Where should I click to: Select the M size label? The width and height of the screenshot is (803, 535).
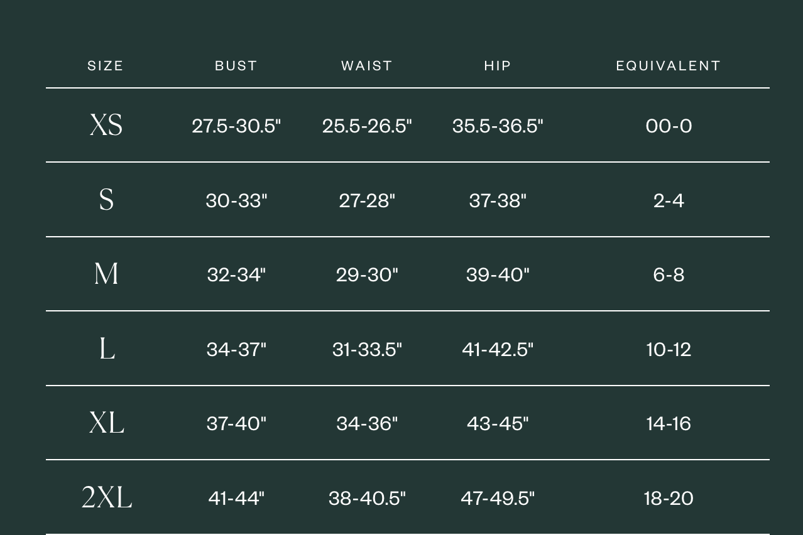point(106,274)
